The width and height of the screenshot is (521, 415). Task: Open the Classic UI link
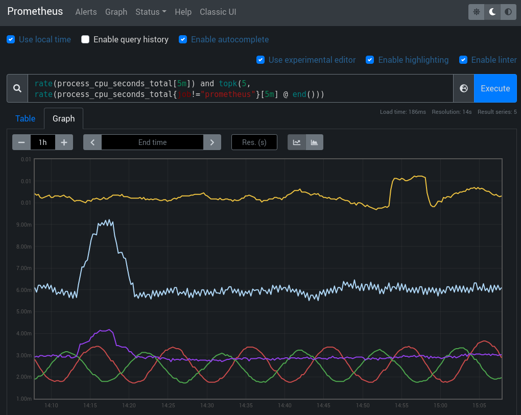click(218, 12)
